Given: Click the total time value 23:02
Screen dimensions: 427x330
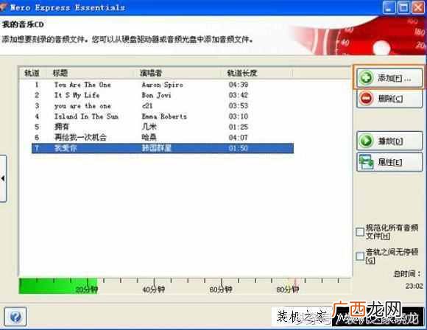Looking at the screenshot, I should tap(414, 286).
